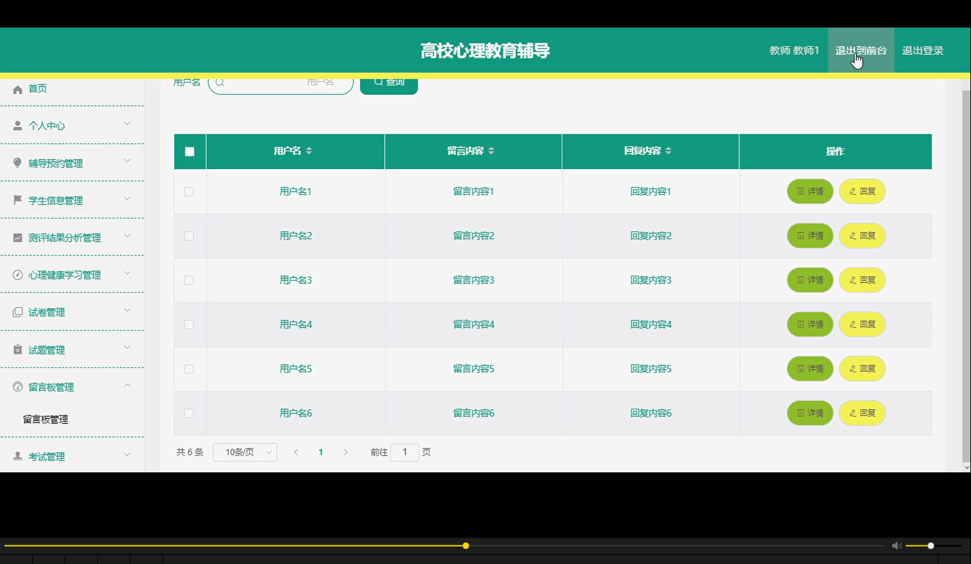971x564 pixels.
Task: Open the 首页 home icon in sidebar
Action: pyautogui.click(x=18, y=89)
